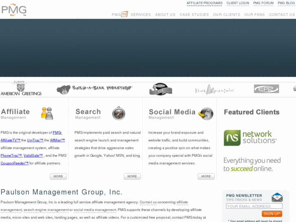Open the Services menu item
296x222 pixels.
point(141,15)
